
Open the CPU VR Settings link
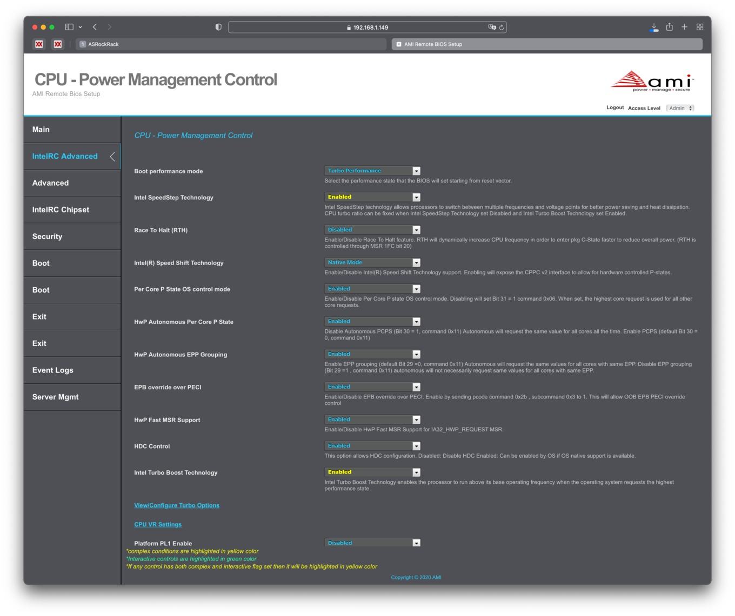[x=158, y=524]
